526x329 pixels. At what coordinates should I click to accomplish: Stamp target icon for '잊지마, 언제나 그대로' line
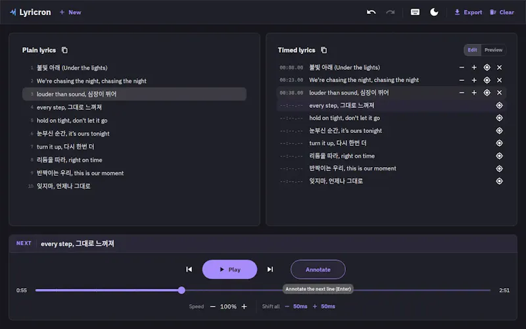(x=499, y=181)
